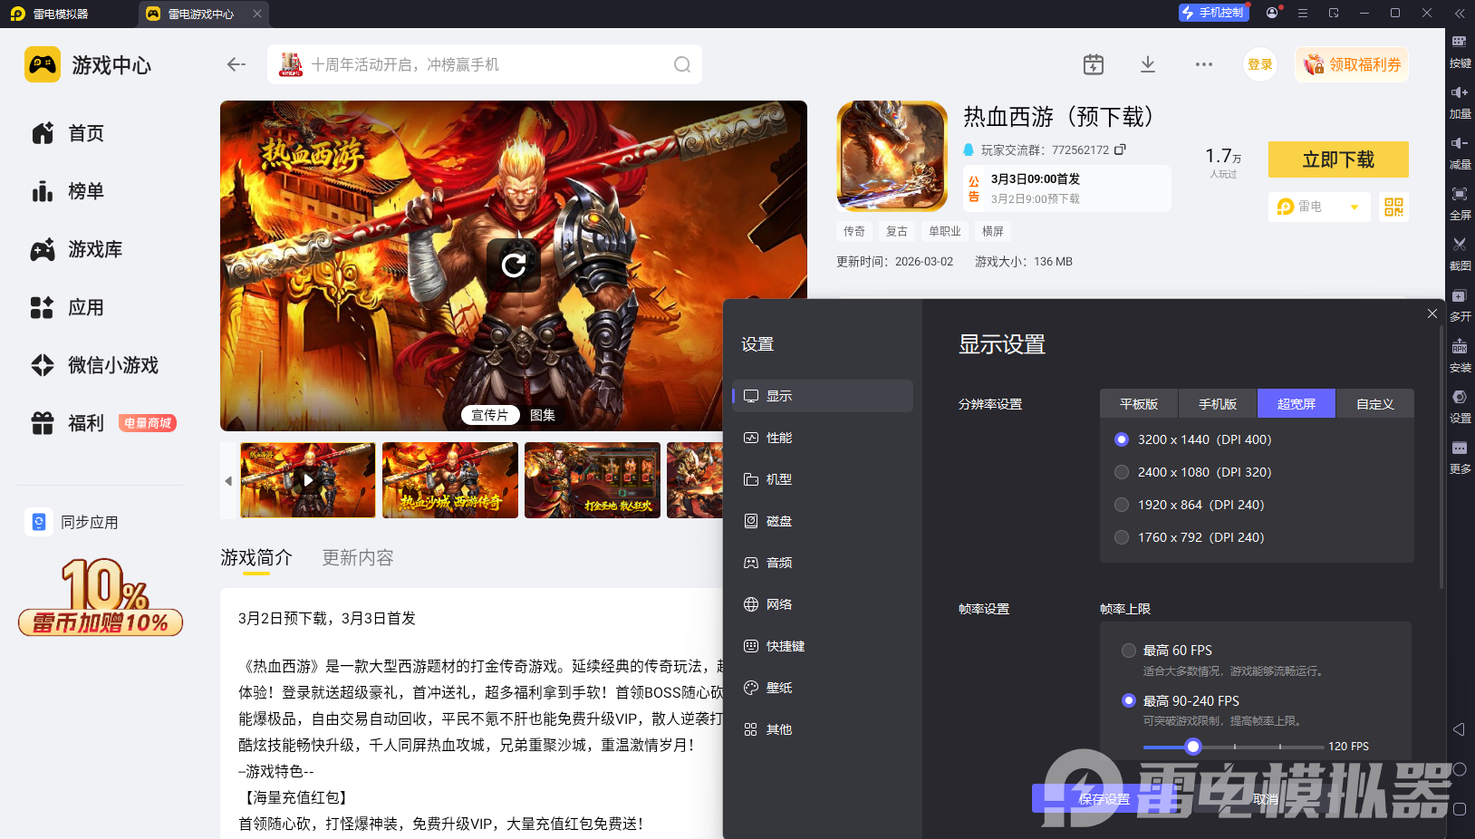
Task: Copy the player group number 772562172
Action: click(1120, 149)
